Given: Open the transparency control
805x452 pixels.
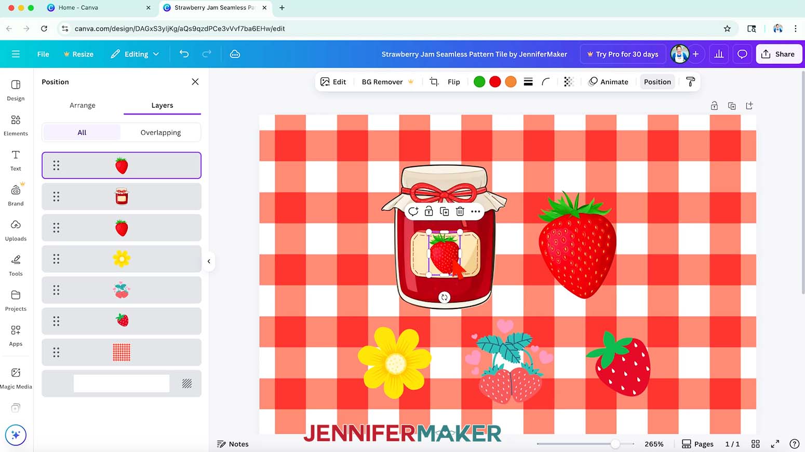Looking at the screenshot, I should point(569,82).
